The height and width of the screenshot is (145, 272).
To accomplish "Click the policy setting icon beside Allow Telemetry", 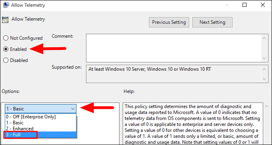I will pyautogui.click(x=5, y=20).
